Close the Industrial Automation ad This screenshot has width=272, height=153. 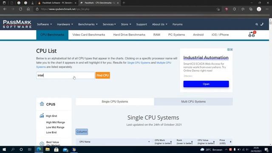point(231,50)
